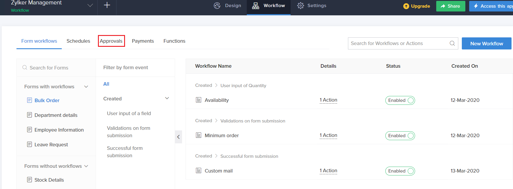
Task: Collapse the side panel with arrow handle
Action: pos(178,137)
